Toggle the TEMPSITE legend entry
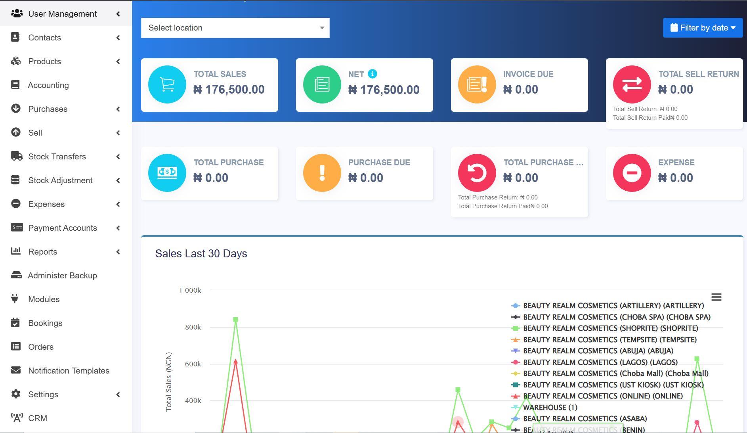The width and height of the screenshot is (747, 433). 604,340
